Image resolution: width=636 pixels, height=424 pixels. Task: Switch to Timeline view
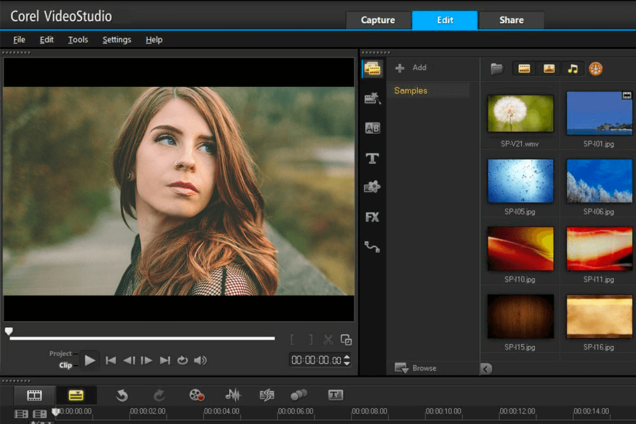point(76,396)
